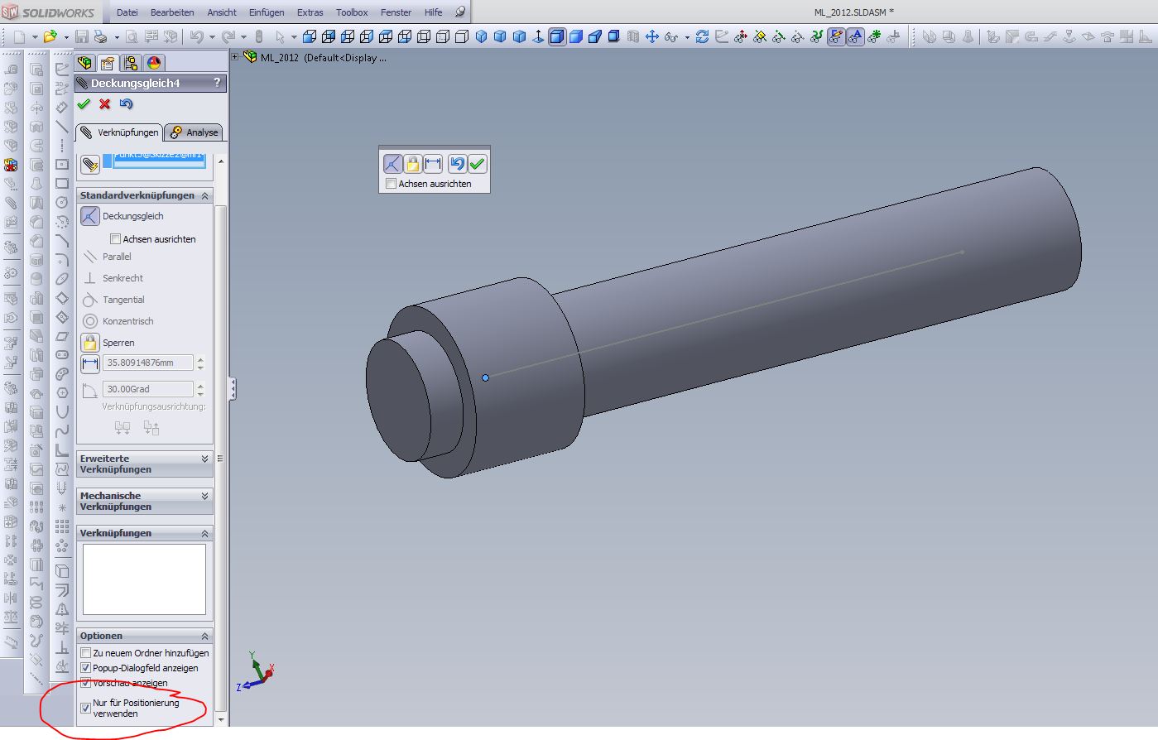Expand the Erweiterte Verknüpfungen section
The image size is (1158, 740).
(204, 459)
